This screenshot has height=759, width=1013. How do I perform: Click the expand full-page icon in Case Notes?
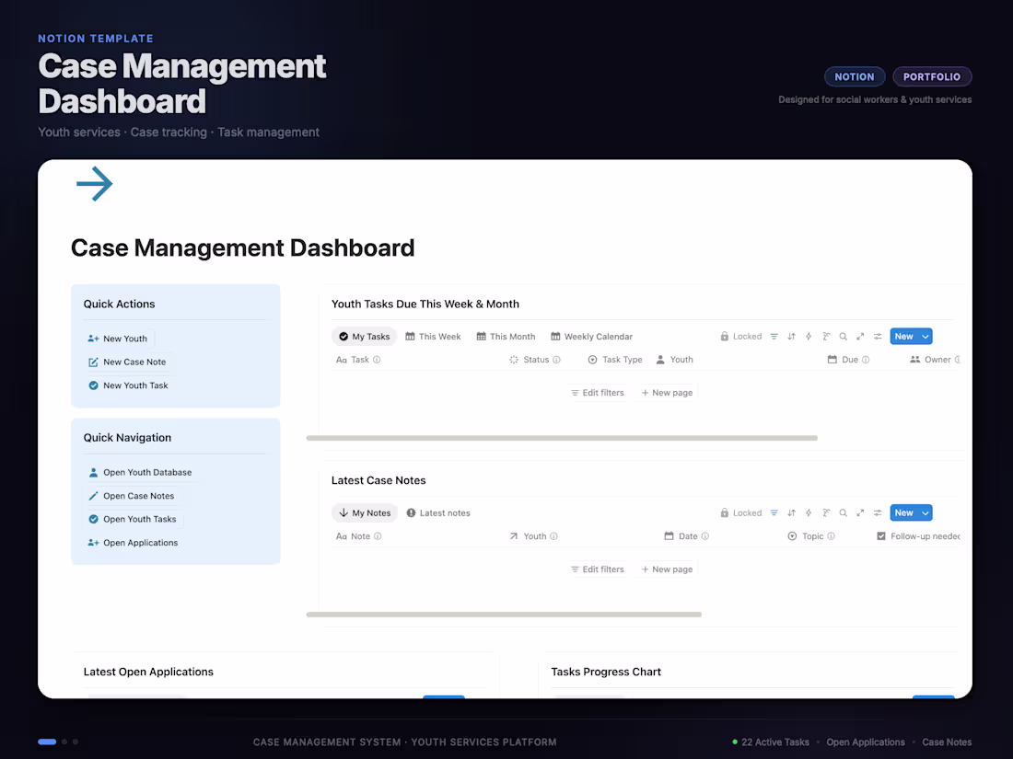tap(860, 513)
